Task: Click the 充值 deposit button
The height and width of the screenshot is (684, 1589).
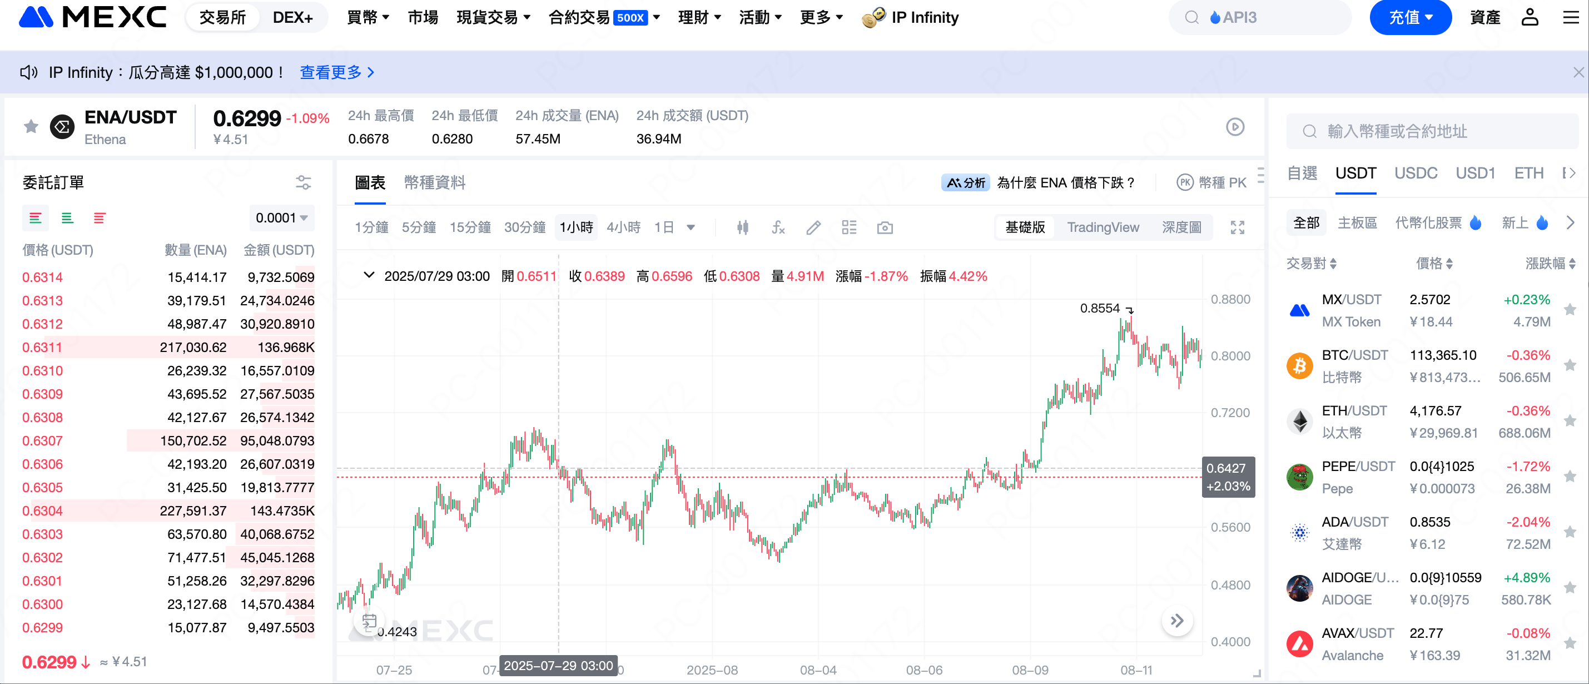Action: [x=1410, y=17]
